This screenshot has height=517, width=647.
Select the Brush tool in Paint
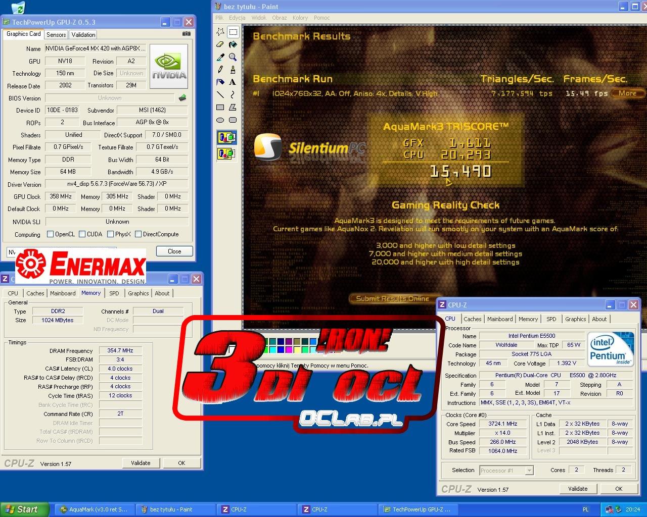[x=233, y=70]
